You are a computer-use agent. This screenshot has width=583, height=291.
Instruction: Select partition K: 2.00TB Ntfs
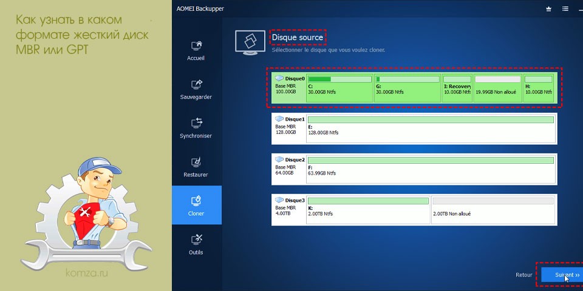click(368, 210)
